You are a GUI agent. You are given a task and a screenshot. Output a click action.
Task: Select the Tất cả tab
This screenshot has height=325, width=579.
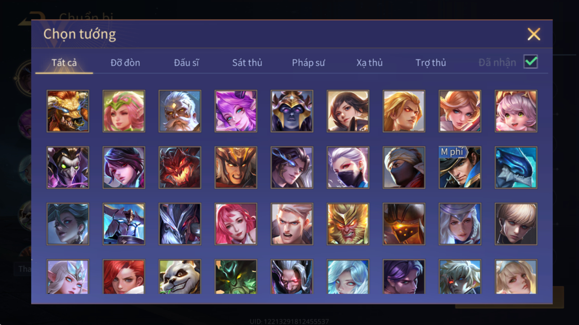tap(64, 63)
